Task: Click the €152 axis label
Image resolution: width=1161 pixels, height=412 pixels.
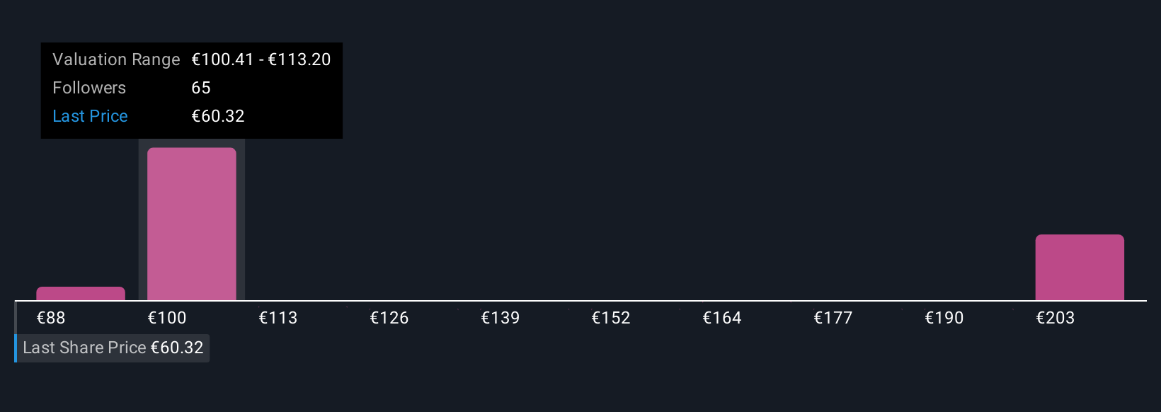Action: point(611,318)
